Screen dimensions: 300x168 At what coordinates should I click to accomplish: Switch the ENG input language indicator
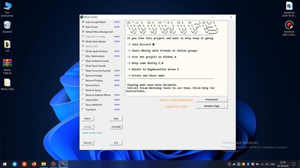point(273,164)
